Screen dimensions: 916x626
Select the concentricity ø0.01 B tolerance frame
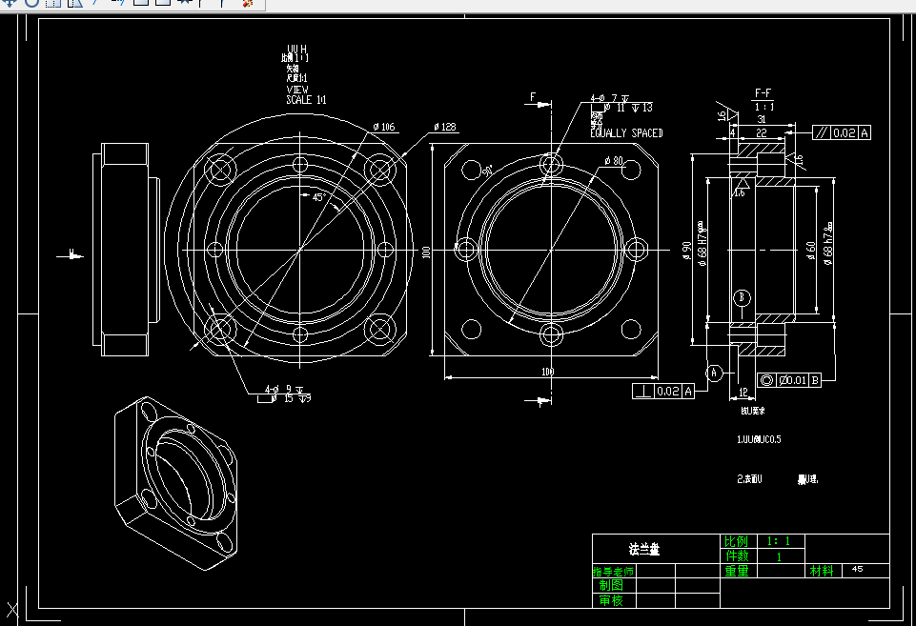point(789,380)
